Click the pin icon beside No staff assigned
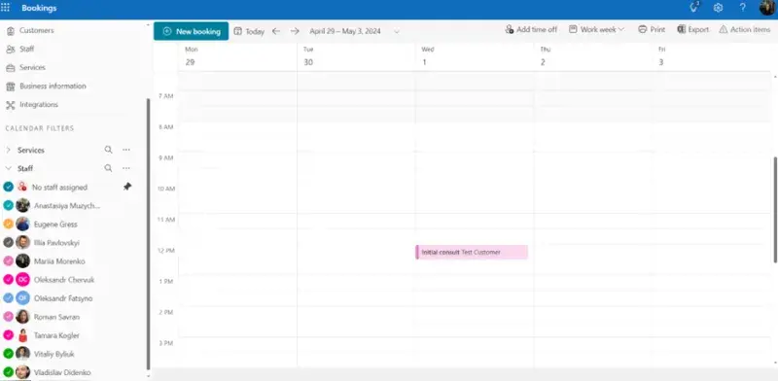This screenshot has width=778, height=381. click(127, 187)
